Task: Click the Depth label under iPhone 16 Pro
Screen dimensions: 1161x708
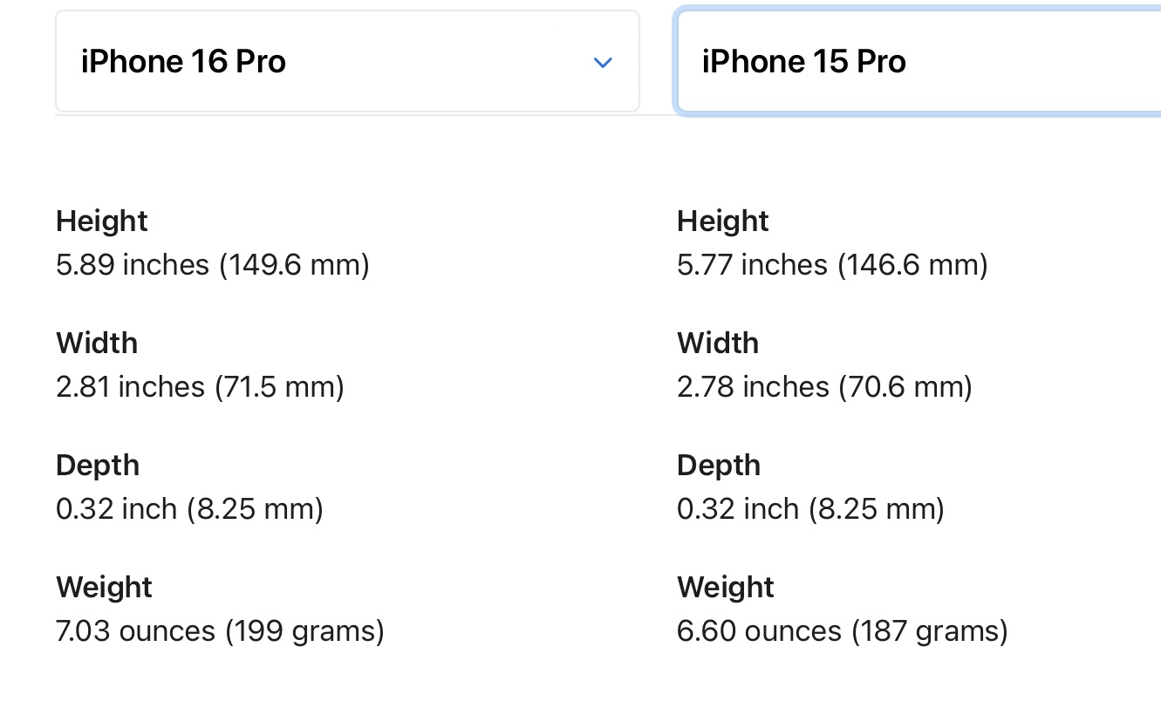Action: coord(98,466)
